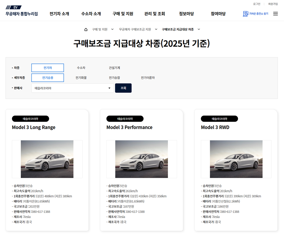Open 수소차 소개 menu

91,14
